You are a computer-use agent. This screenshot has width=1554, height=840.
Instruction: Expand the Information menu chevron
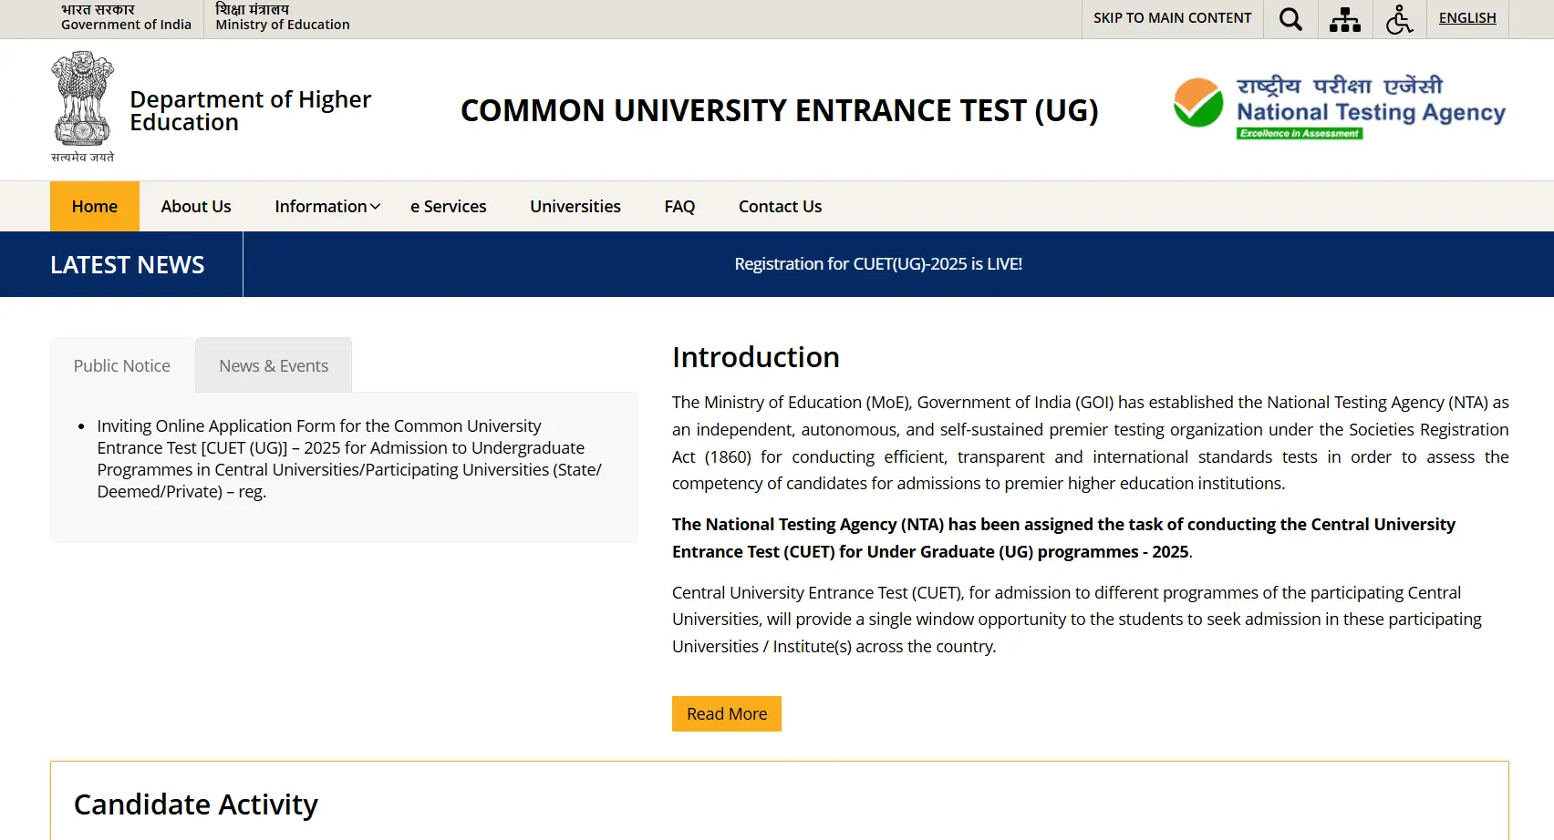[375, 207]
